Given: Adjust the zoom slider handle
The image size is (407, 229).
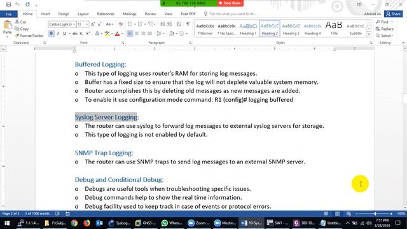Looking at the screenshot, I should [x=375, y=214].
